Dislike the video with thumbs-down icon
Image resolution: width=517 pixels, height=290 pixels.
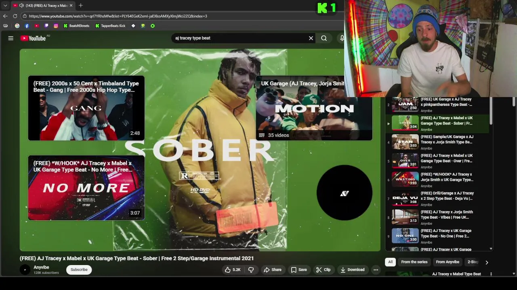click(x=251, y=270)
